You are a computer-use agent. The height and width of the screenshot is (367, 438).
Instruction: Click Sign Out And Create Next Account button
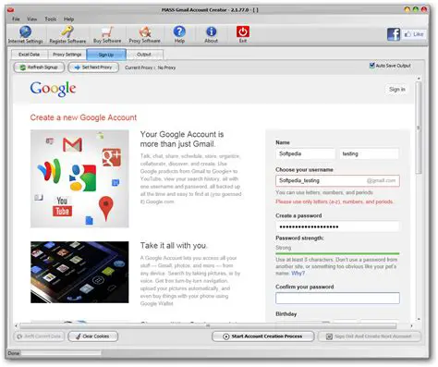[369, 336]
